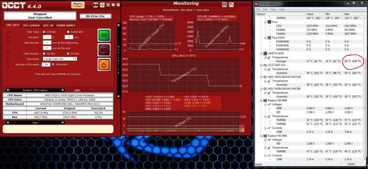Open HWMonitor View menu

(273, 9)
